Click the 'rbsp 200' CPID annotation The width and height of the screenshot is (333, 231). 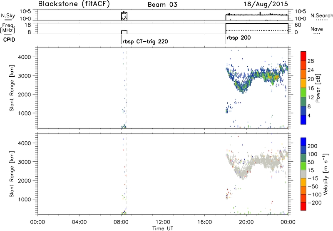pos(239,38)
